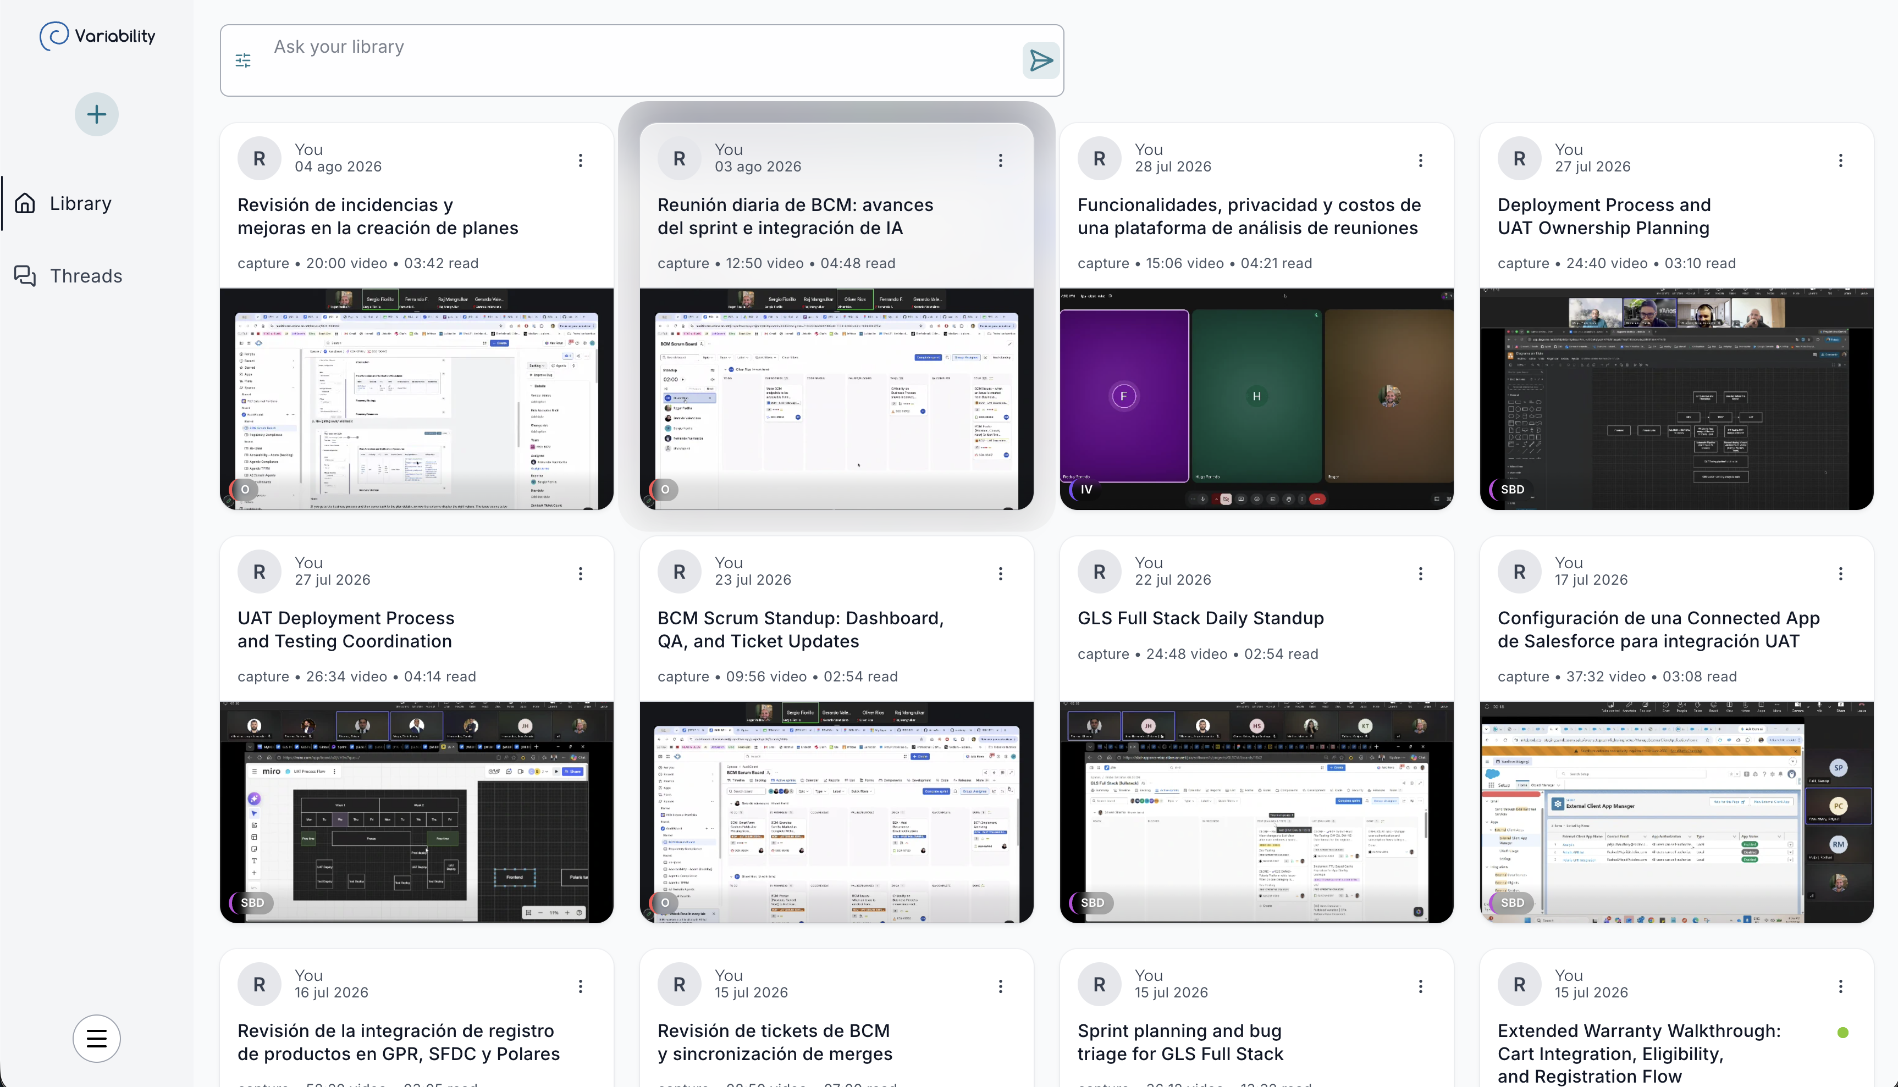
Task: Open Sprint planning and bug triage title
Action: click(x=1180, y=1042)
